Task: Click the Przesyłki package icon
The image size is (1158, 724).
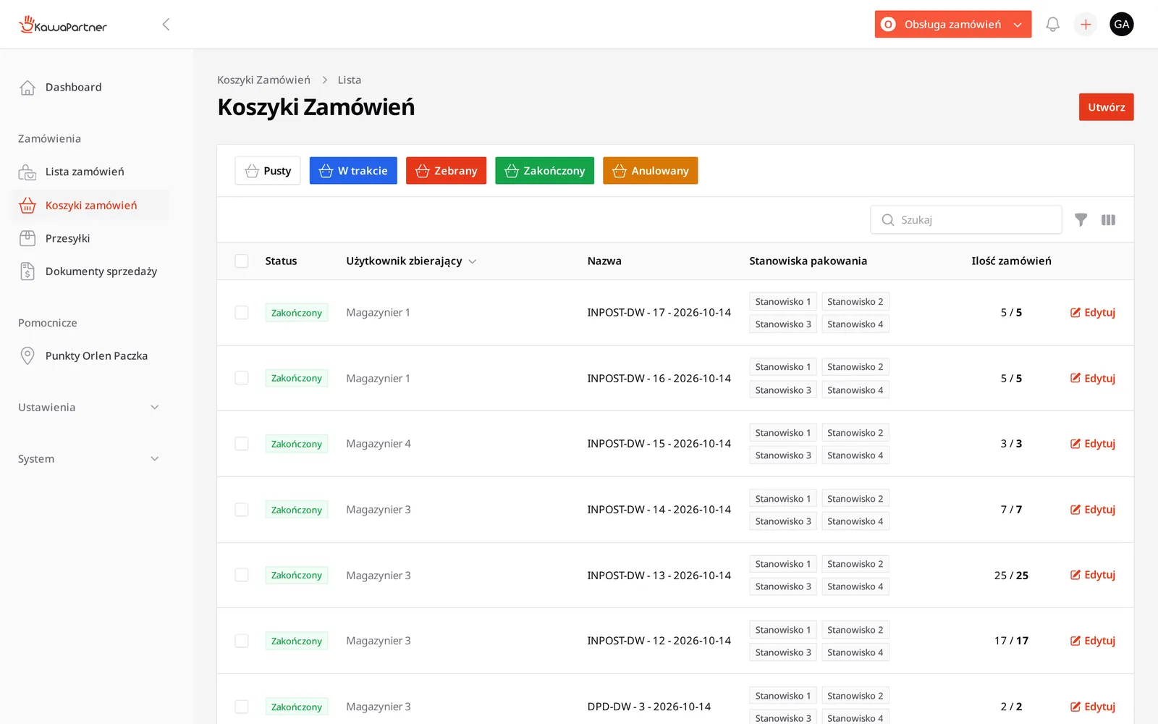Action: click(x=28, y=238)
